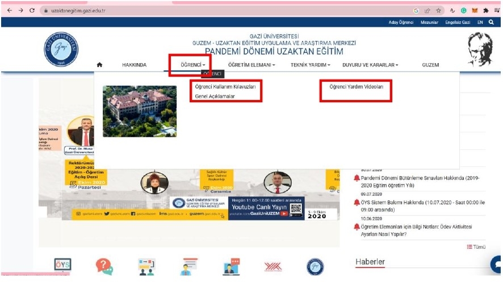Click the date 10.06.2020
Viewport: 503px width, 288px height.
[x=371, y=219]
